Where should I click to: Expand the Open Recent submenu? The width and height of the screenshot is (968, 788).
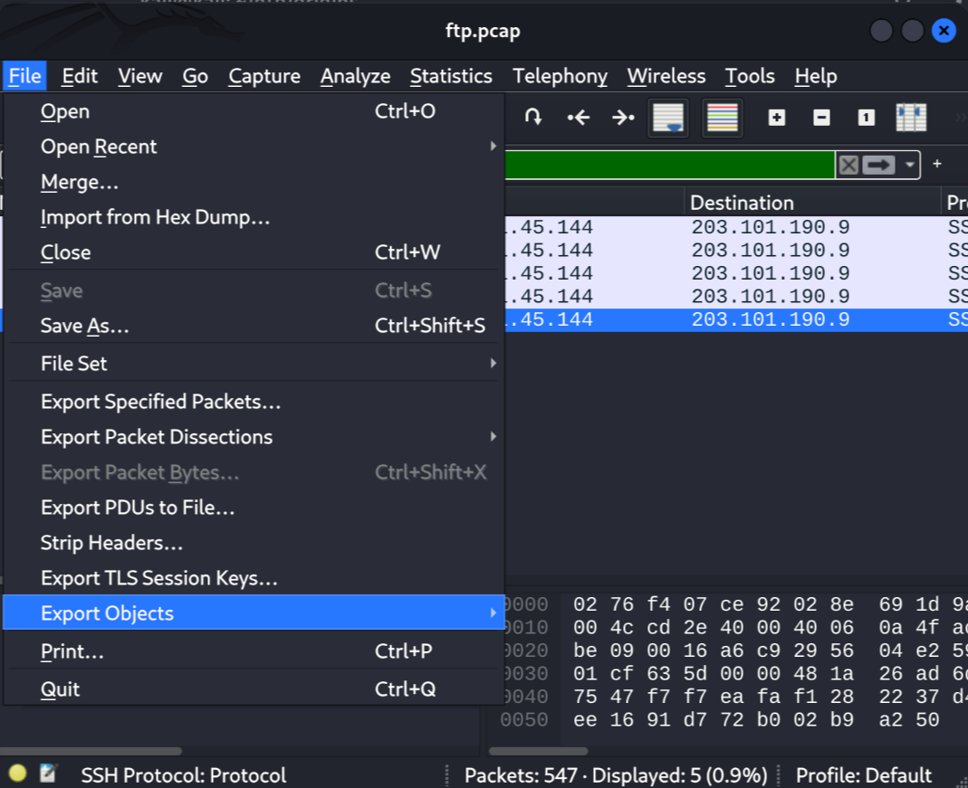click(254, 147)
